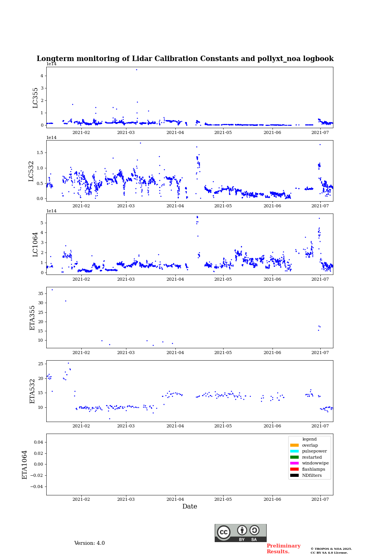Image resolution: width=370 pixels, height=556 pixels.
Task: Click the black NDfilters legend swatch
Action: [x=294, y=475]
